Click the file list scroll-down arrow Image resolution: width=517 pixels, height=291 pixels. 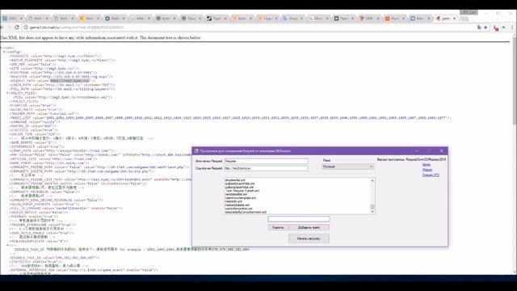click(x=372, y=212)
